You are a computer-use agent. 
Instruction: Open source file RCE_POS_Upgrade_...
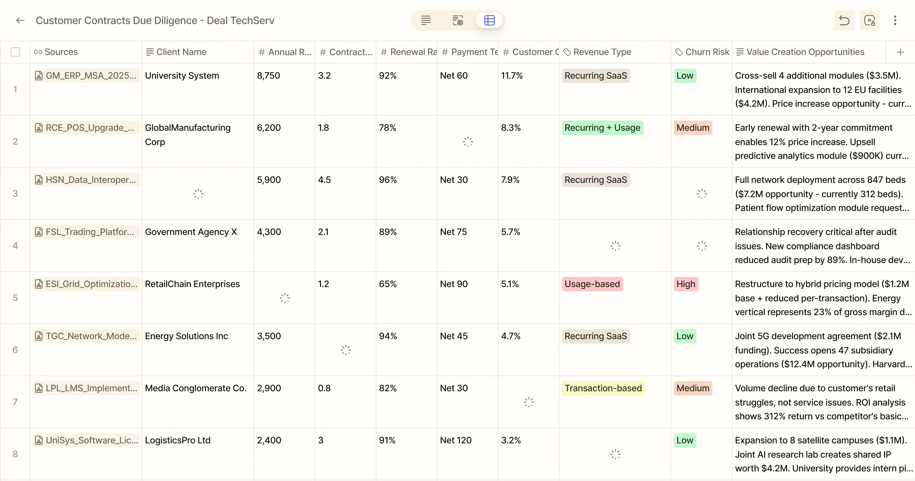(86, 128)
